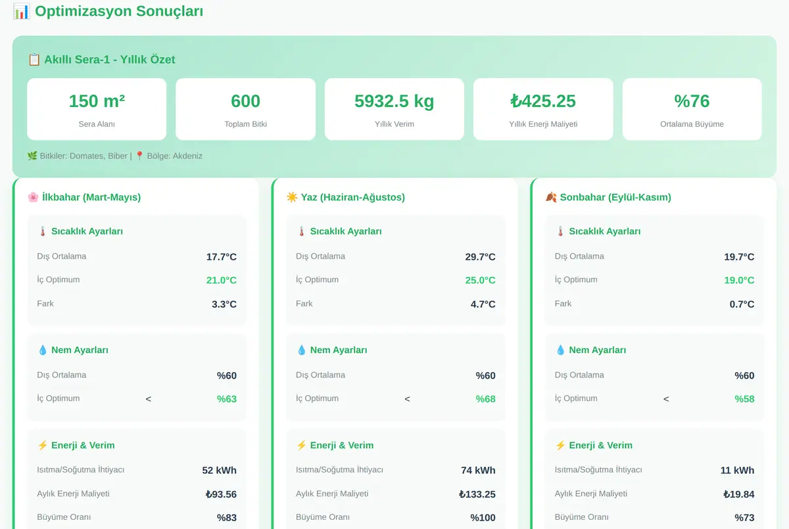The height and width of the screenshot is (529, 789).
Task: Click the %73 Büyüme Oranı value
Action: coord(744,518)
